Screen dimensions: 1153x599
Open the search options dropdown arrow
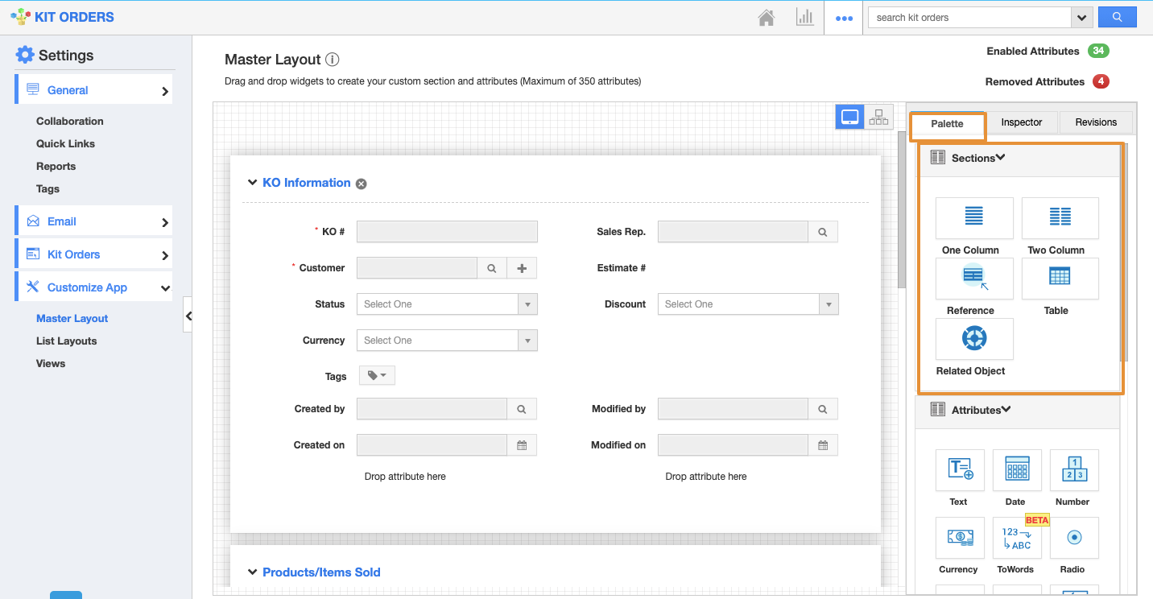pos(1081,17)
